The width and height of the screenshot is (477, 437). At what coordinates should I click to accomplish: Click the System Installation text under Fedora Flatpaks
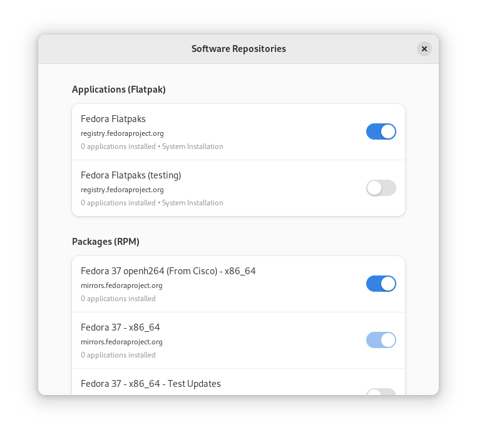[193, 147]
